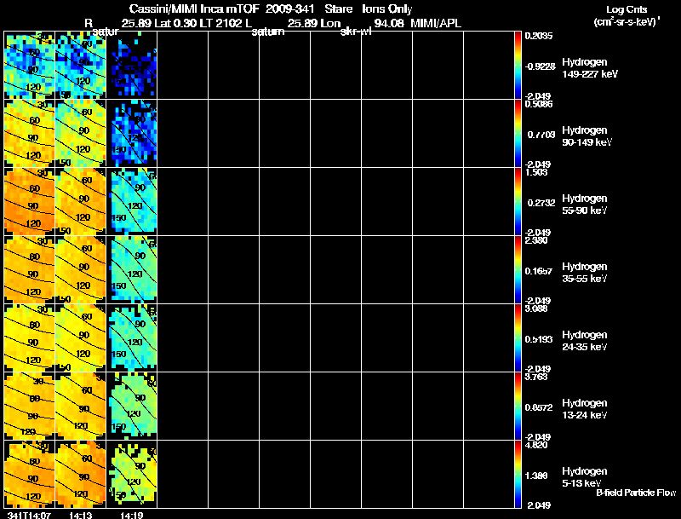Click the '0.2732' color scale value
The width and height of the screenshot is (681, 519).
(541, 203)
